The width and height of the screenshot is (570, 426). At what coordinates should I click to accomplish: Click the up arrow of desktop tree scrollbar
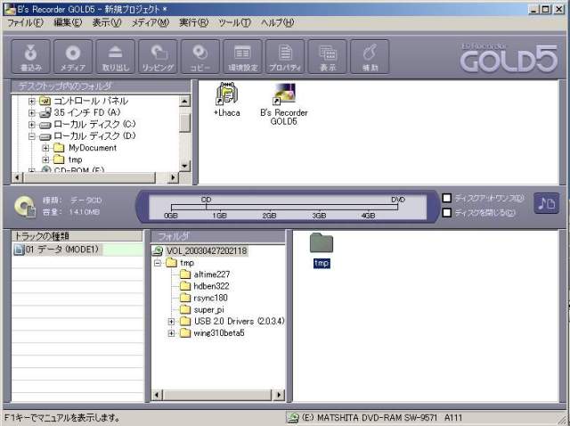pyautogui.click(x=184, y=101)
